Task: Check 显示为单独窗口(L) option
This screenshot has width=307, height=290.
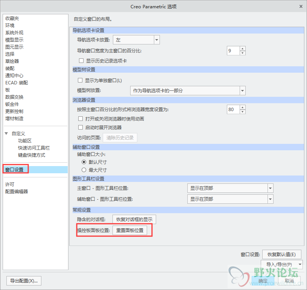Action: 80,80
